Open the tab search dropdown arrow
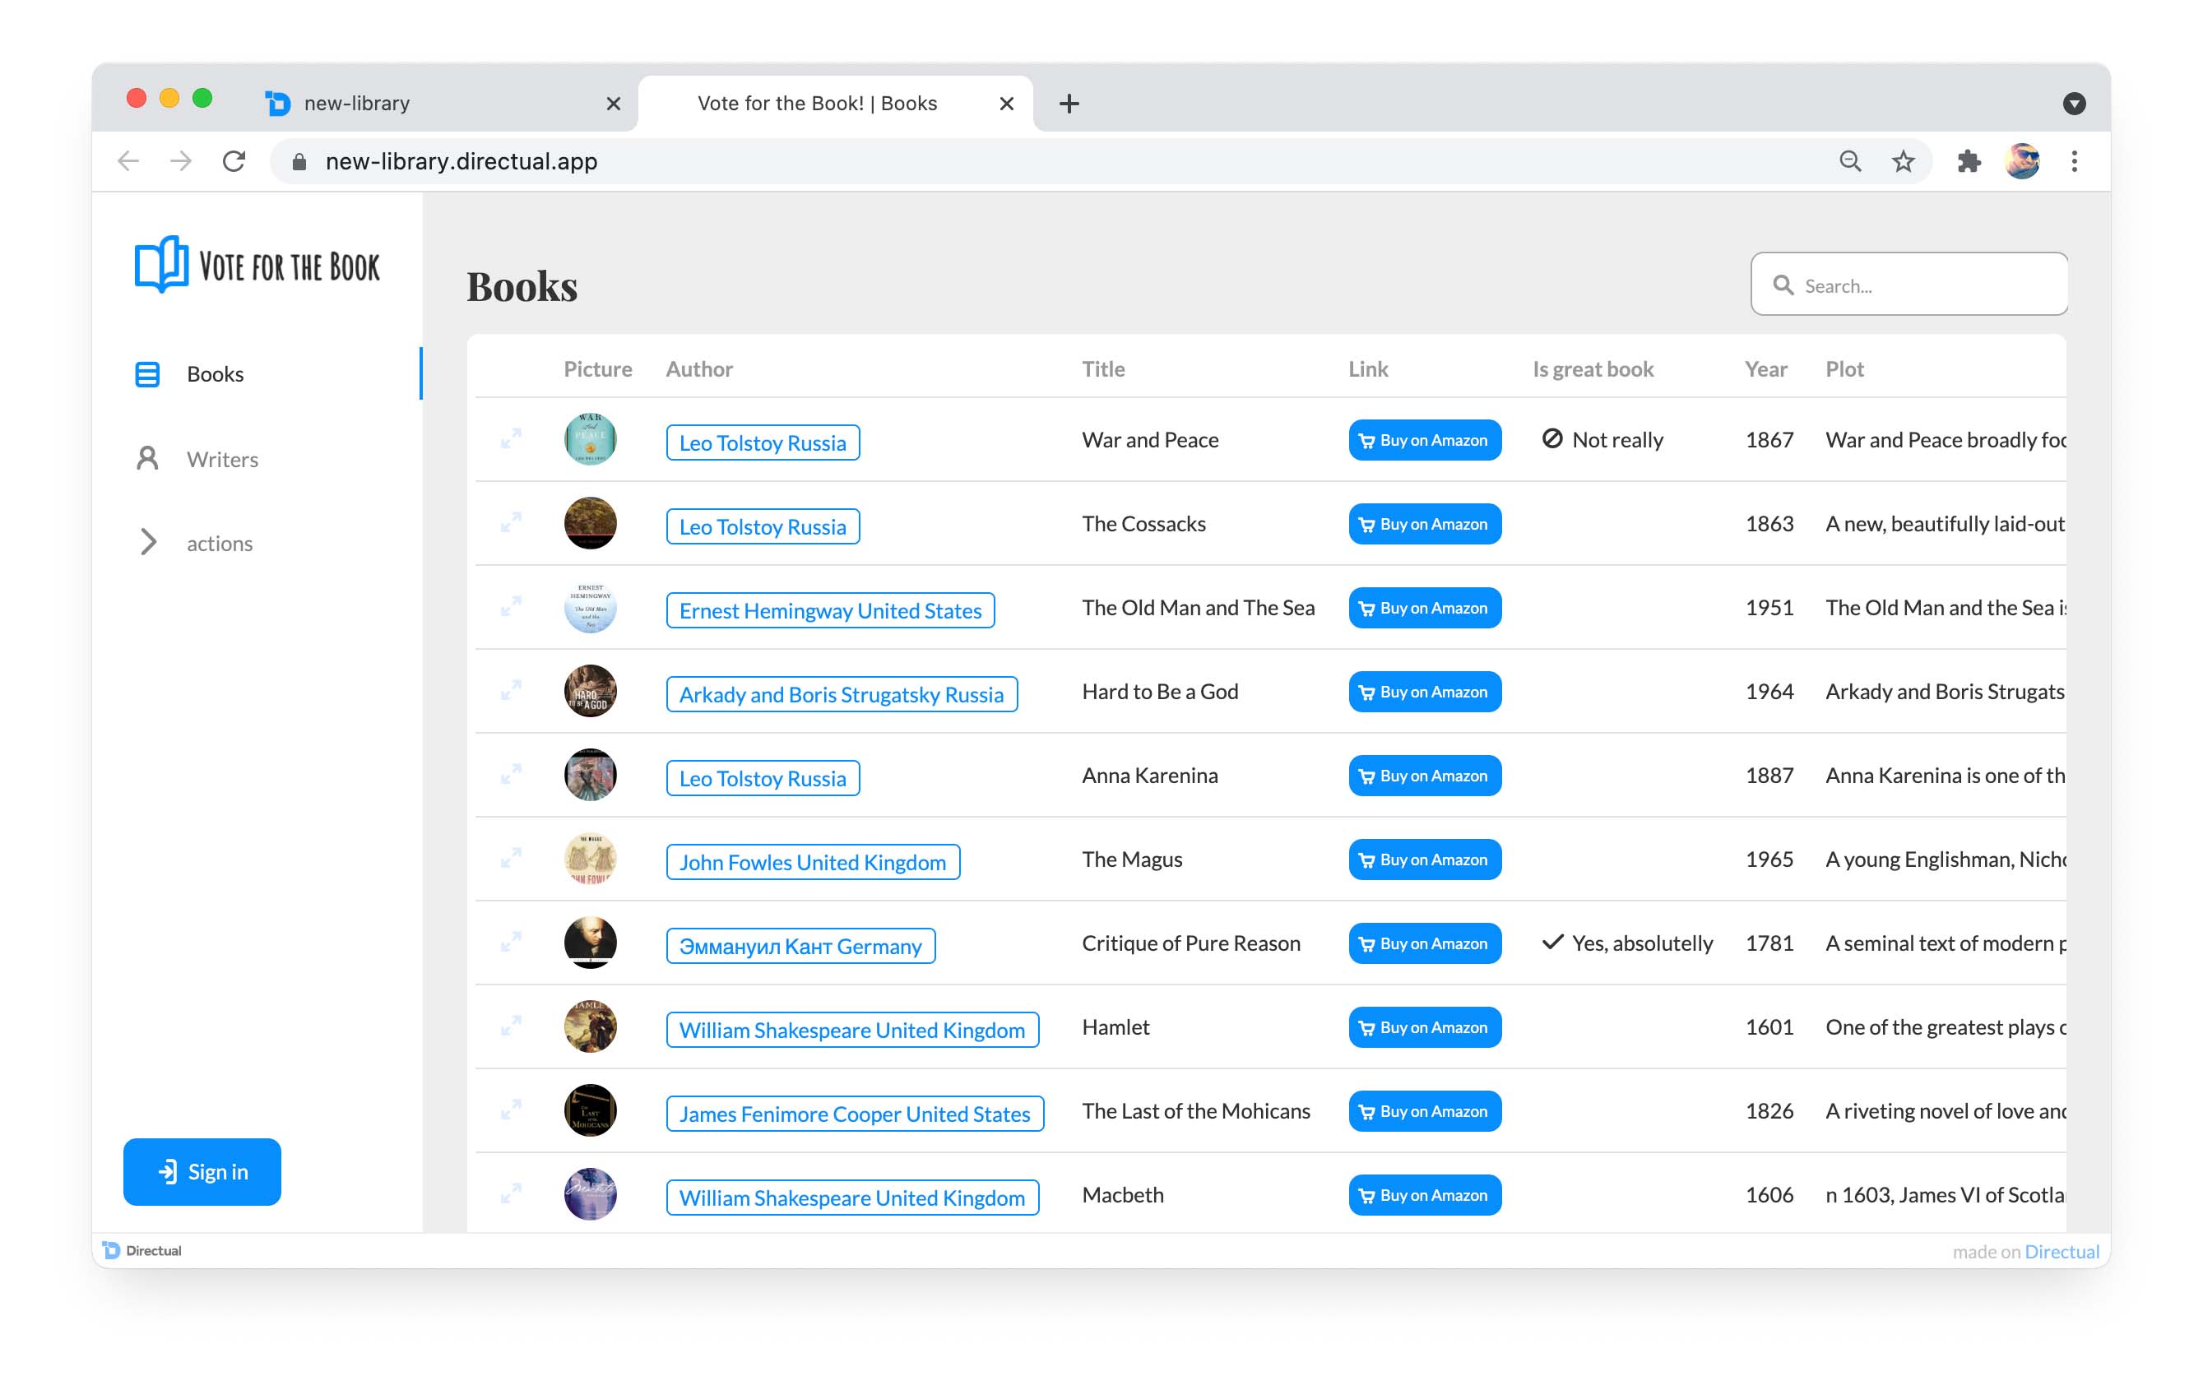 pyautogui.click(x=2074, y=104)
